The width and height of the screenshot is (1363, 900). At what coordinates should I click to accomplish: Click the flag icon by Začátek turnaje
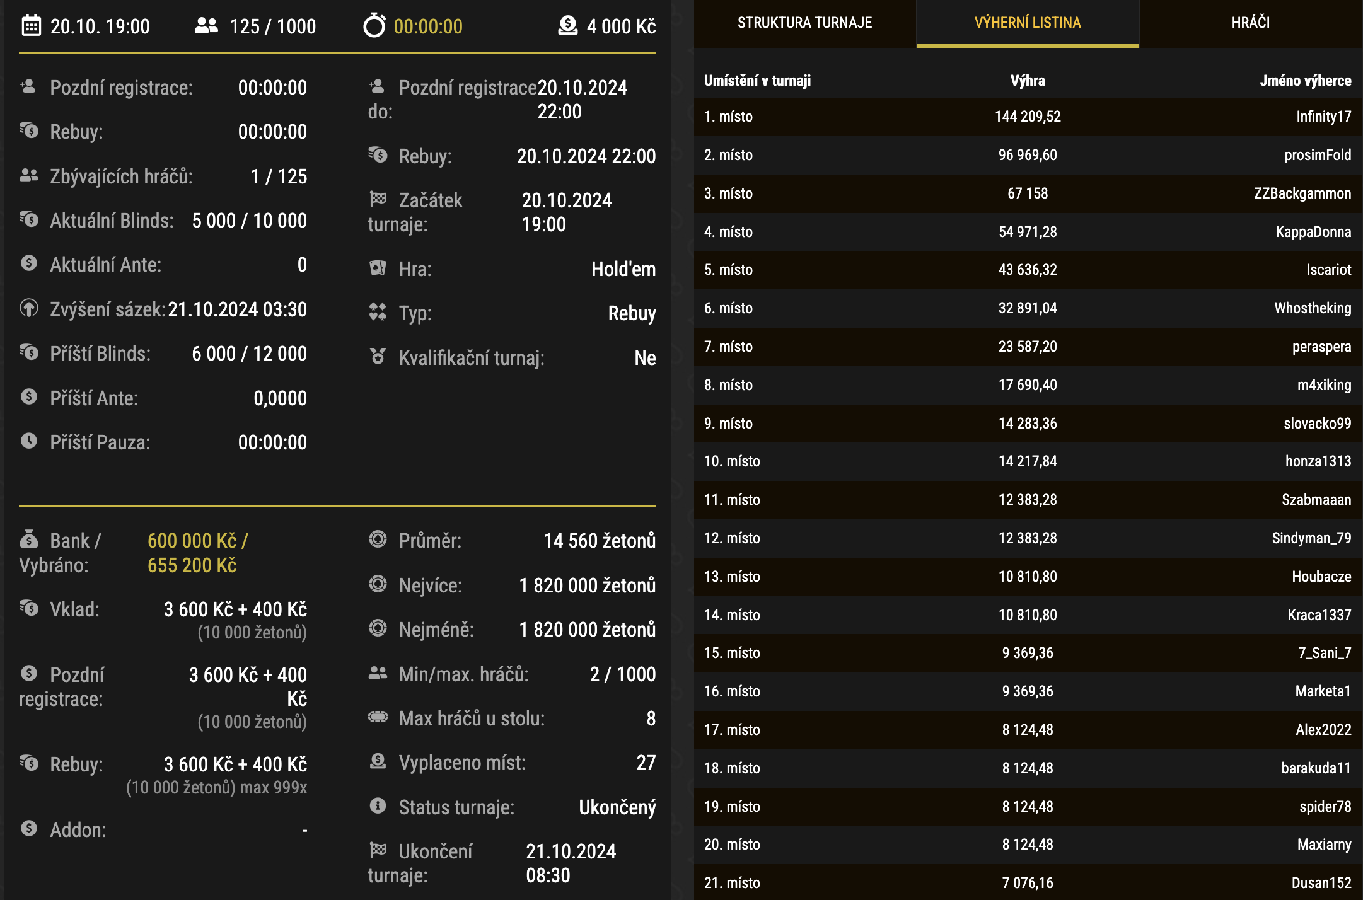click(x=378, y=199)
